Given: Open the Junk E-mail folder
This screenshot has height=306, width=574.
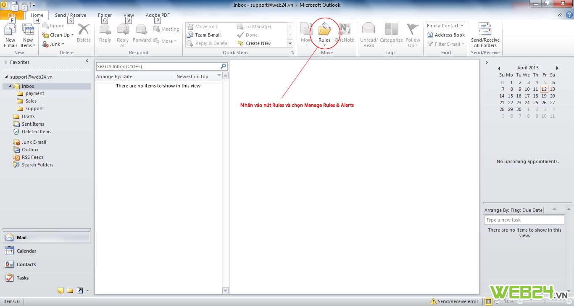Looking at the screenshot, I should tap(34, 142).
